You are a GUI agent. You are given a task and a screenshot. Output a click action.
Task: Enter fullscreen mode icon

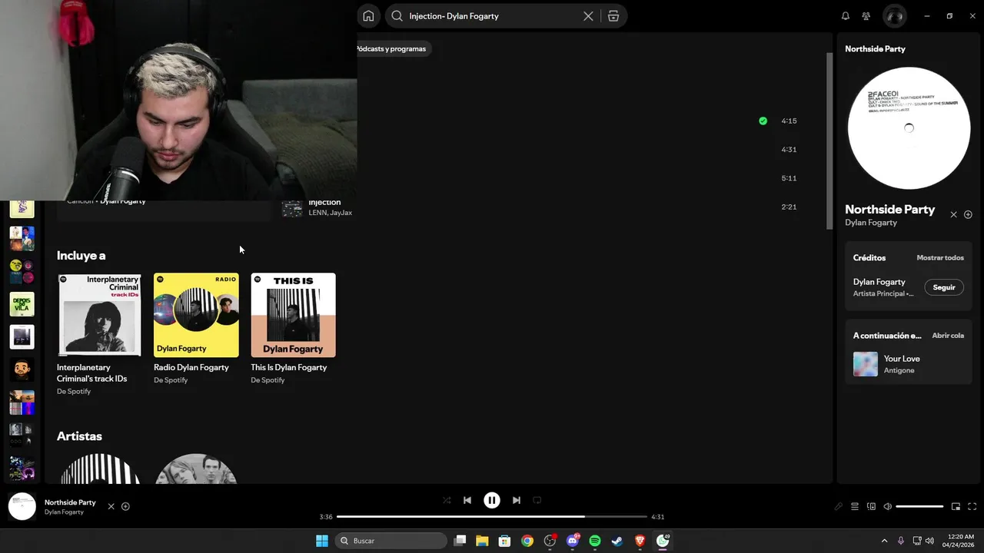972,507
